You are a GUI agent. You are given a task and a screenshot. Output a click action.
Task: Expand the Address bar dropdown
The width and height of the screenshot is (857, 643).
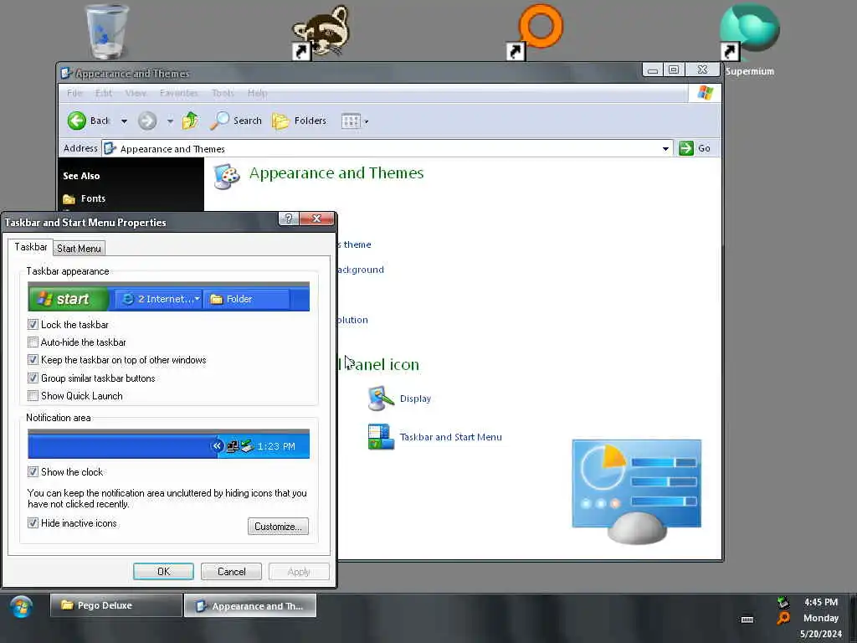point(665,149)
